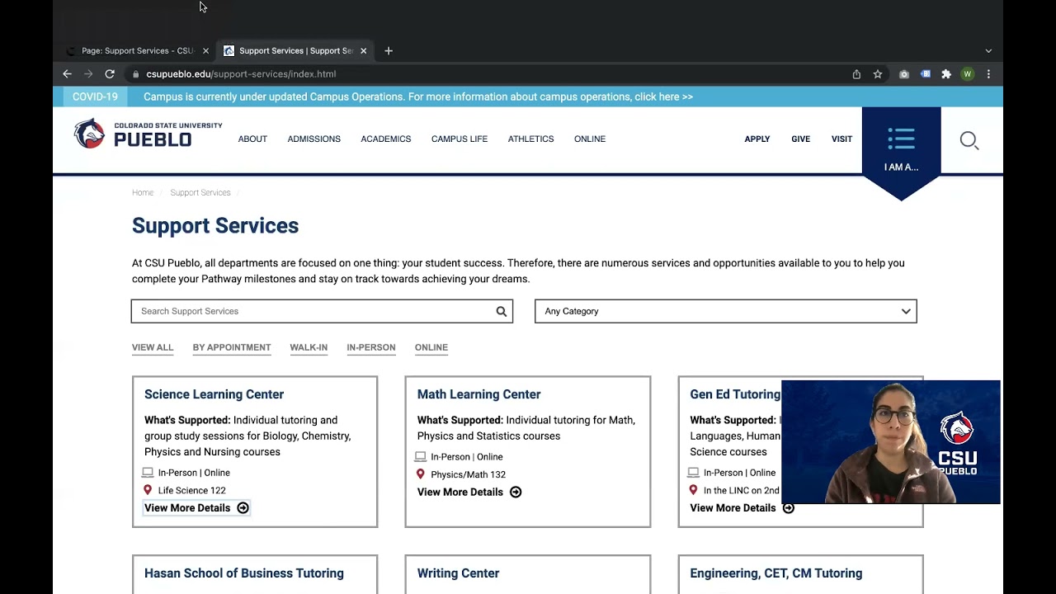Image resolution: width=1056 pixels, height=594 pixels.
Task: Click arrow icon in Gen Ed Tutoring card
Action: pyautogui.click(x=788, y=507)
